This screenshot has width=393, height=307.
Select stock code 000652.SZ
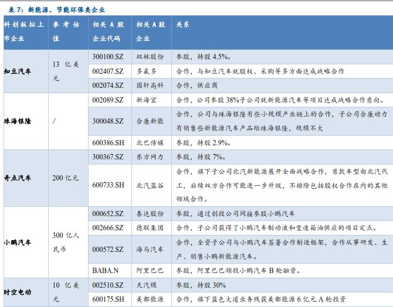click(x=108, y=214)
